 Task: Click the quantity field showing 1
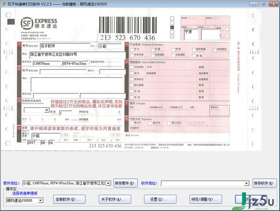66,113
